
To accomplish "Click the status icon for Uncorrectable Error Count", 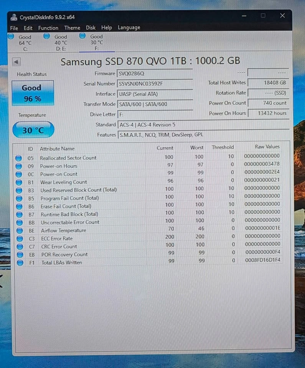I will (20, 222).
